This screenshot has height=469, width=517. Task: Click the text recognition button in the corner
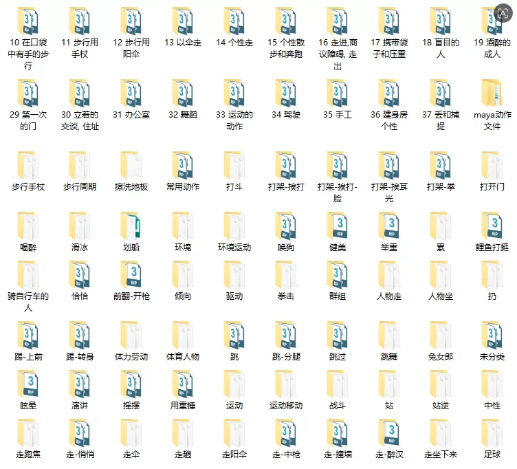503,13
